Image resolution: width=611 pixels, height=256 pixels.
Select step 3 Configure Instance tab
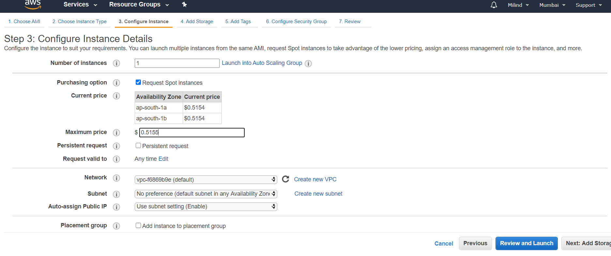[144, 22]
